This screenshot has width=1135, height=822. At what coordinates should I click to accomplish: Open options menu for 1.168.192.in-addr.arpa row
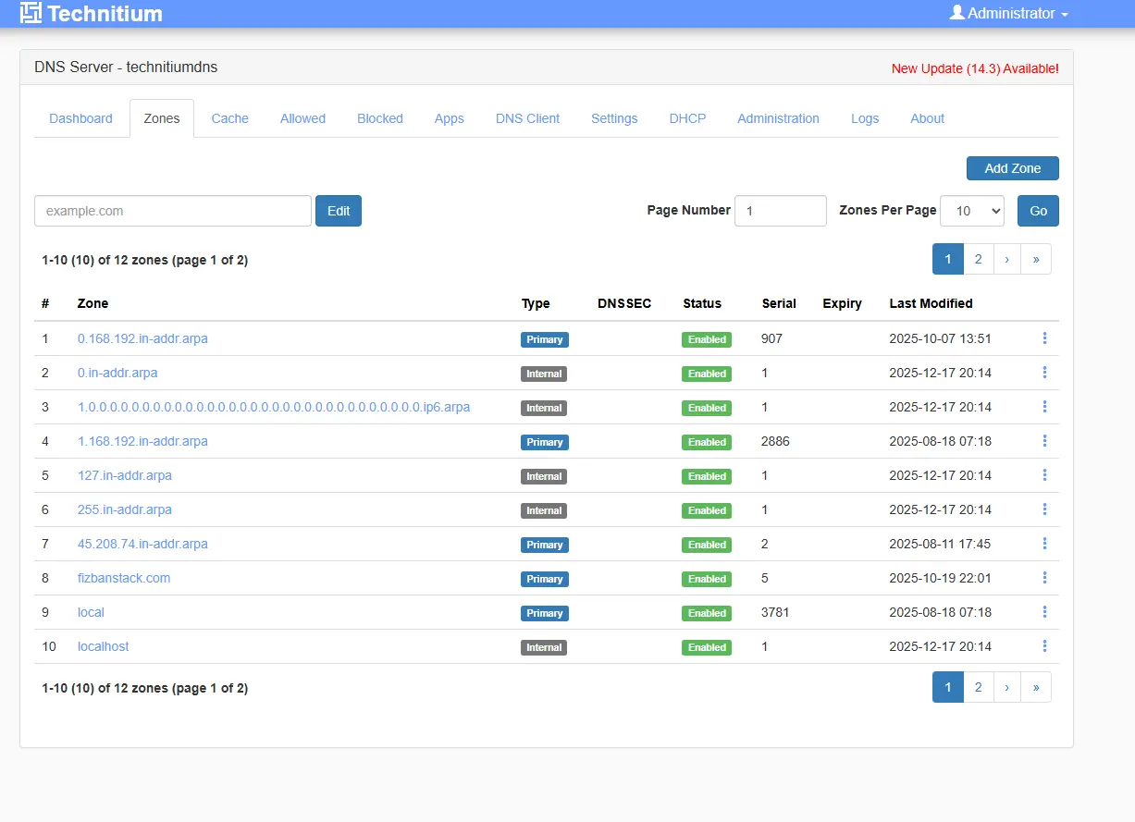[x=1044, y=441]
